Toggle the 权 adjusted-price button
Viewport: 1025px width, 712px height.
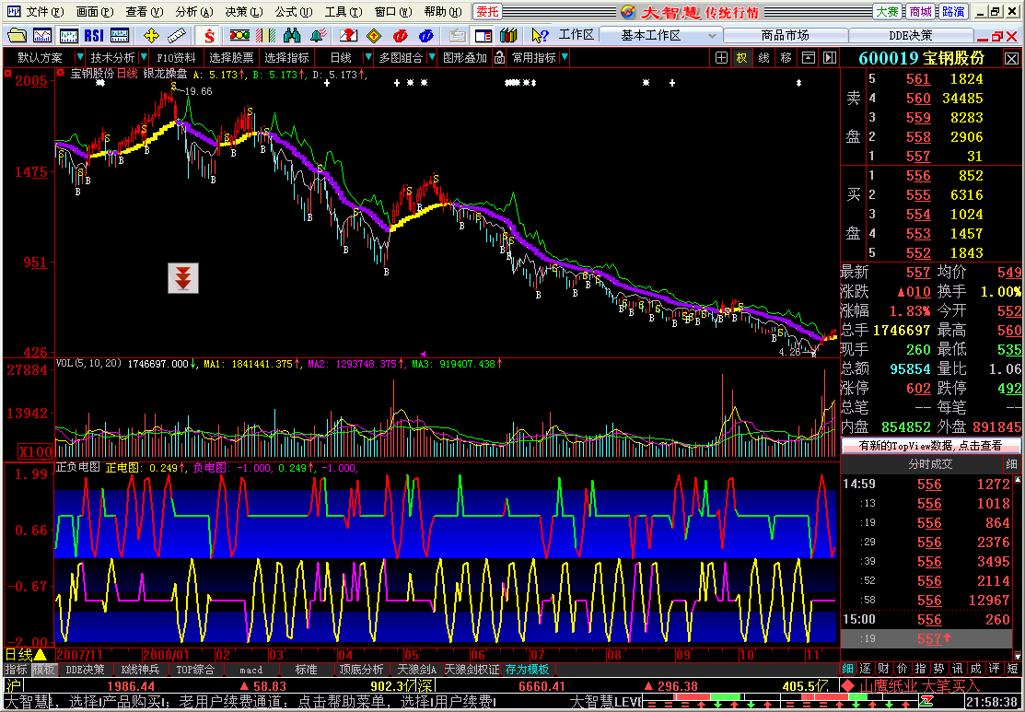coord(742,57)
